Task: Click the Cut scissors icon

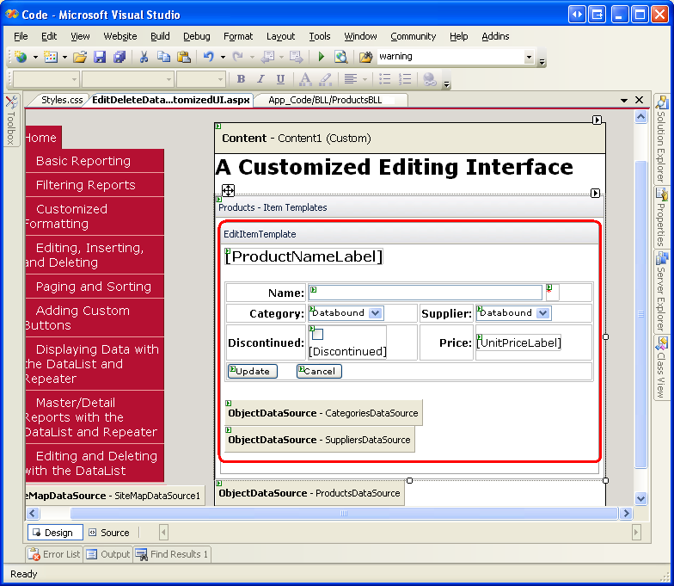Action: 144,57
